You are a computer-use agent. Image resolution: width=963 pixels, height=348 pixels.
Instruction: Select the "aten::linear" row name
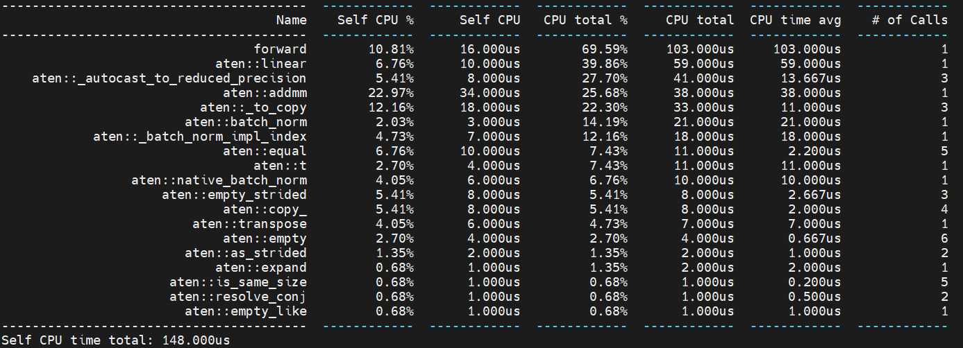261,64
